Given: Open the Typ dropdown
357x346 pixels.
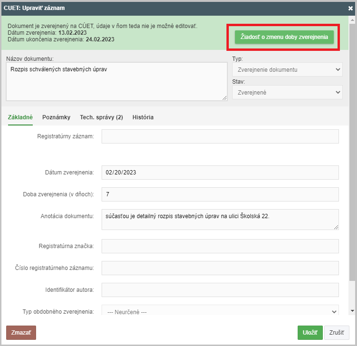Looking at the screenshot, I should point(287,70).
